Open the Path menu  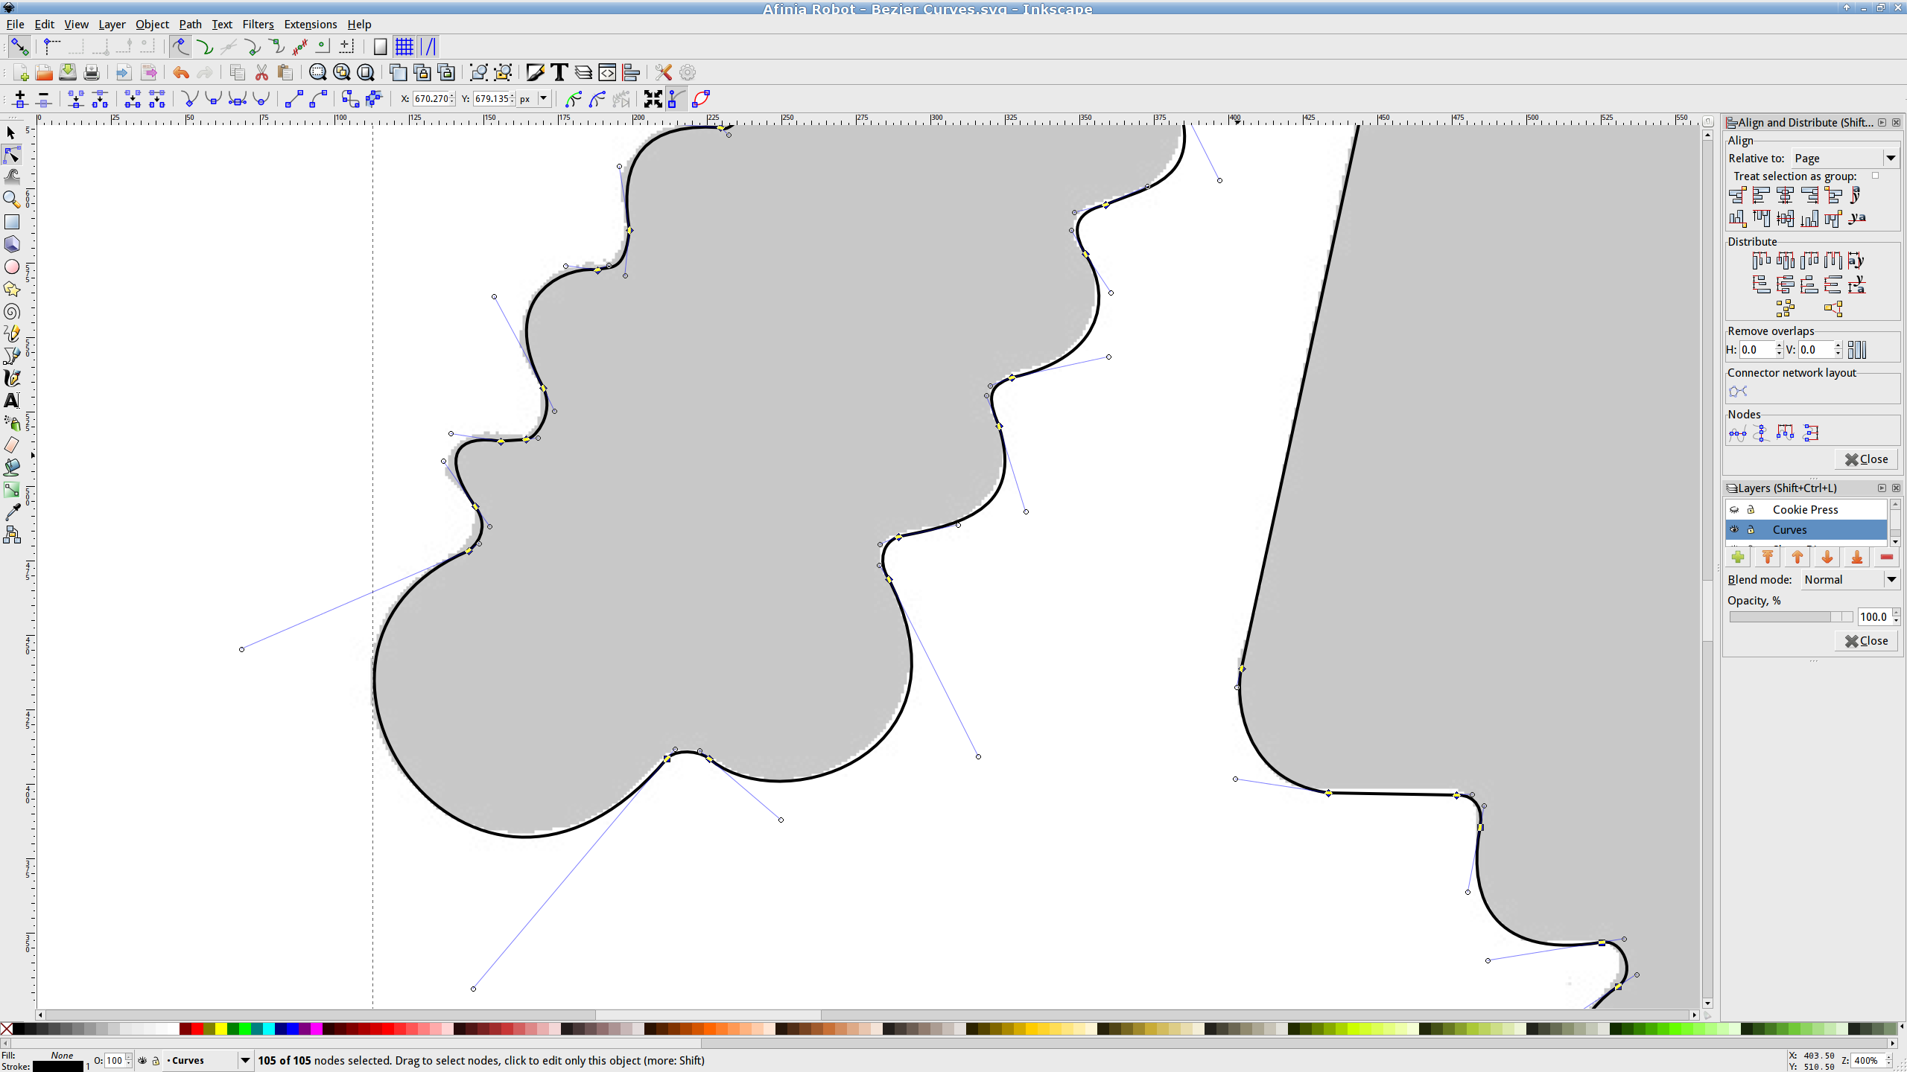(x=190, y=25)
